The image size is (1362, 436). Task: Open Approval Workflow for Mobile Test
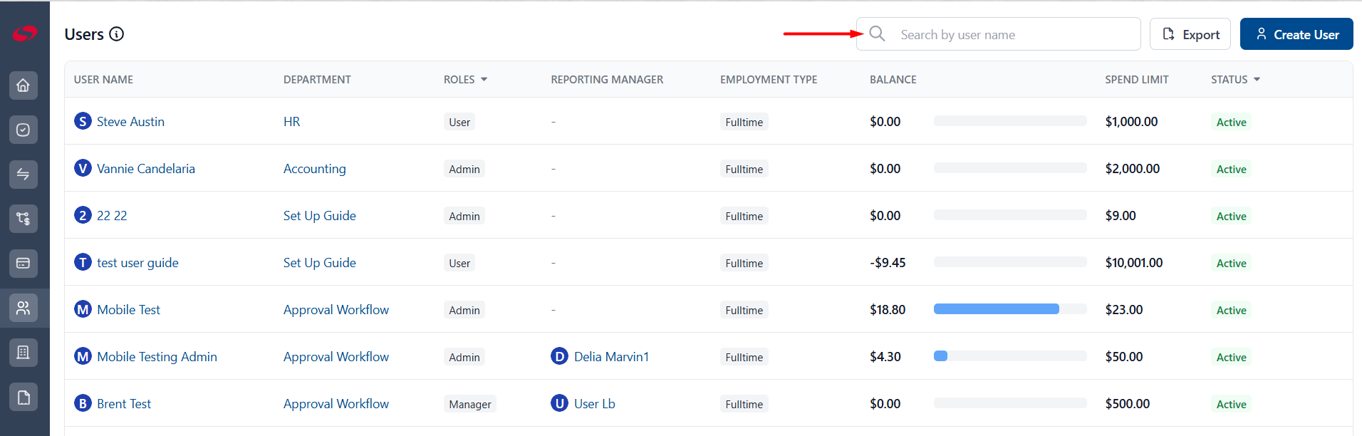point(336,310)
